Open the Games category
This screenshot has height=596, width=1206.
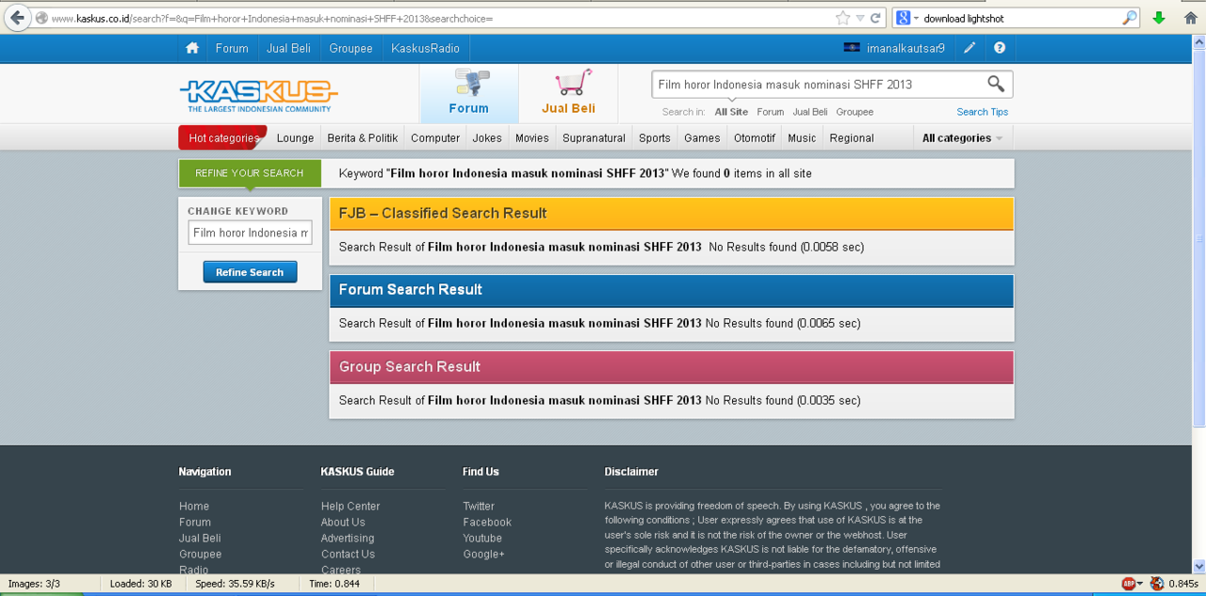(x=702, y=138)
